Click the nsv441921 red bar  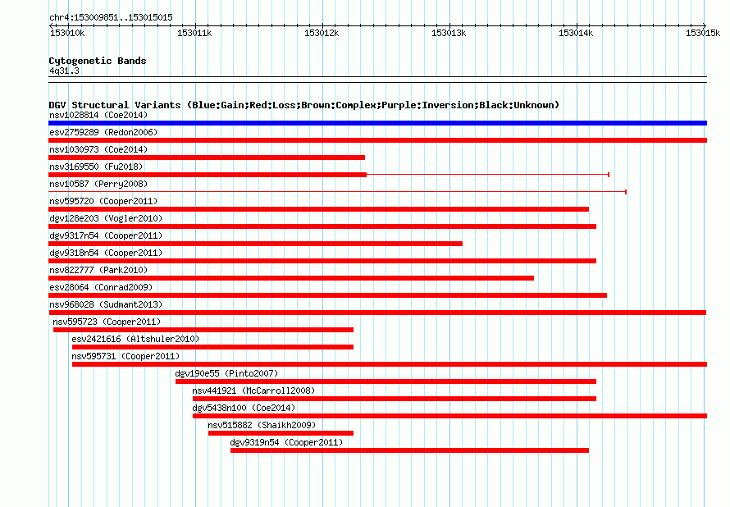point(395,399)
